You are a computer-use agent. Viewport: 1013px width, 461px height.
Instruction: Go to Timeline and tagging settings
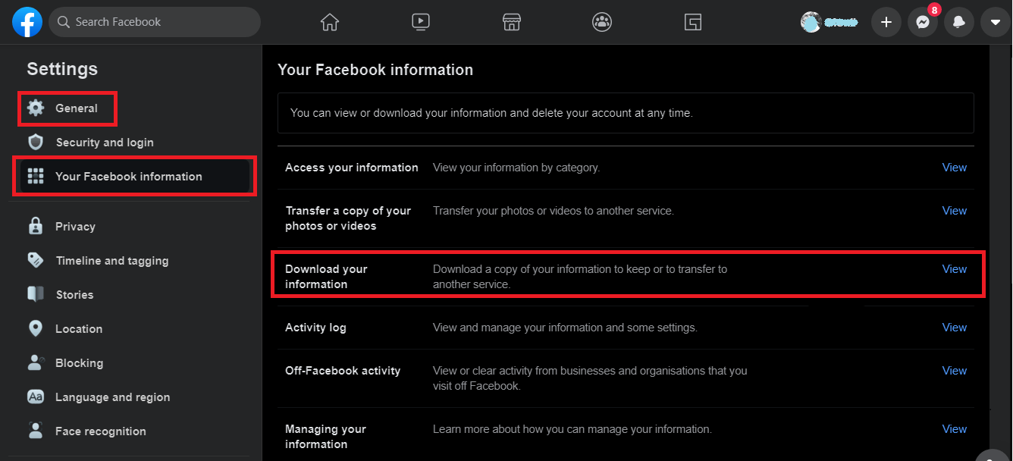coord(112,260)
